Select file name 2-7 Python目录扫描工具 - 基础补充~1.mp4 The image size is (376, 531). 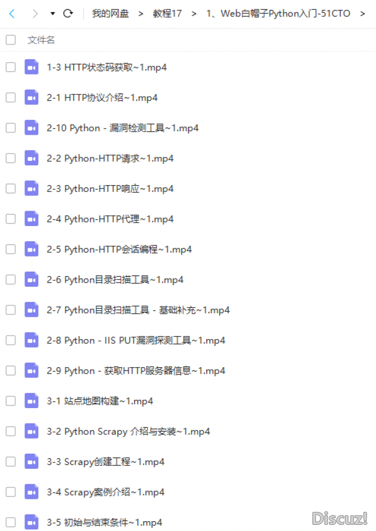pyautogui.click(x=138, y=310)
